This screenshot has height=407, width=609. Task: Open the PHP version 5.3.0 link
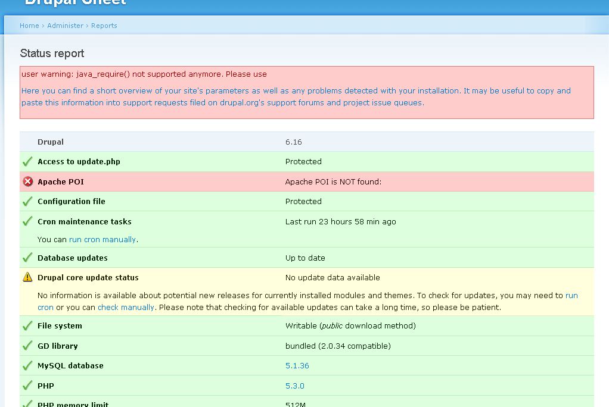click(294, 386)
